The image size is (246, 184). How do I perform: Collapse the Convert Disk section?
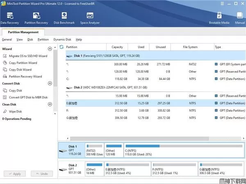click(x=50, y=83)
